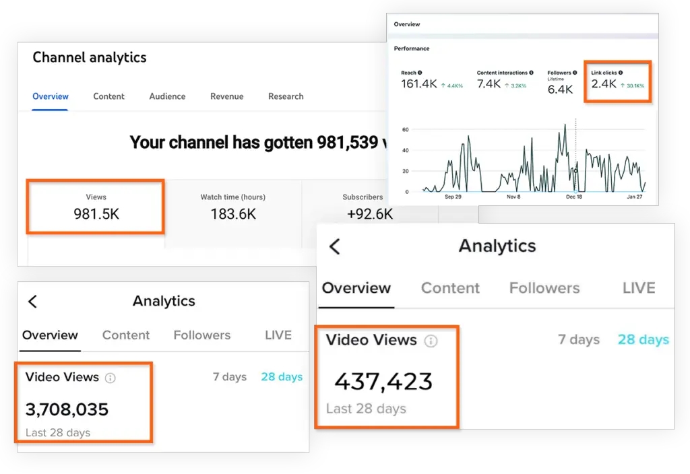Open the Revenue tab
Image resolution: width=690 pixels, height=474 pixels.
(226, 96)
